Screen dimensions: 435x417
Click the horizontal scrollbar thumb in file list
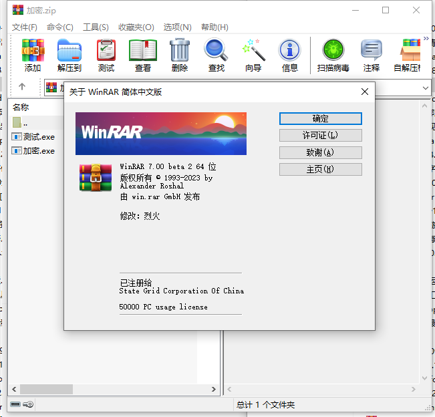pos(46,389)
